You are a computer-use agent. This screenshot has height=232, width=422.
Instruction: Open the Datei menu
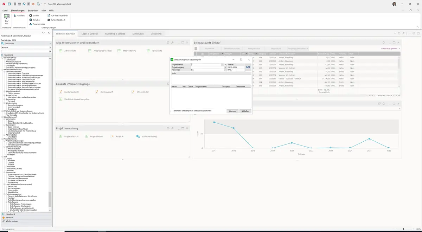tap(5, 11)
